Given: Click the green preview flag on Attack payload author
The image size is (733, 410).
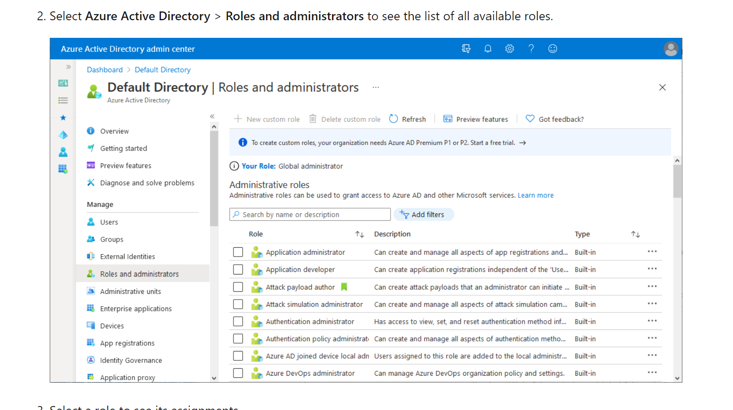Looking at the screenshot, I should [344, 287].
